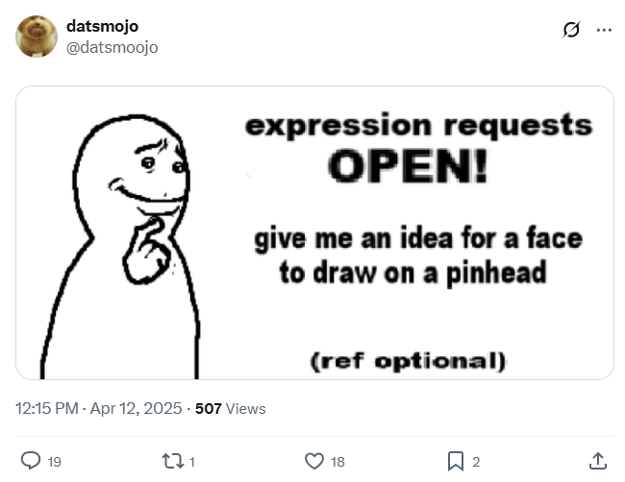Click "give me an idea for a face" text
The image size is (625, 482).
pos(418,237)
